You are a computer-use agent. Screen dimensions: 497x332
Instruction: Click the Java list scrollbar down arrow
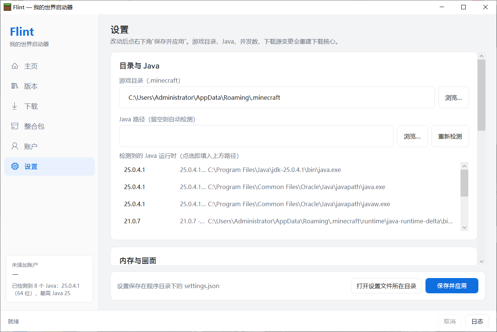464,227
